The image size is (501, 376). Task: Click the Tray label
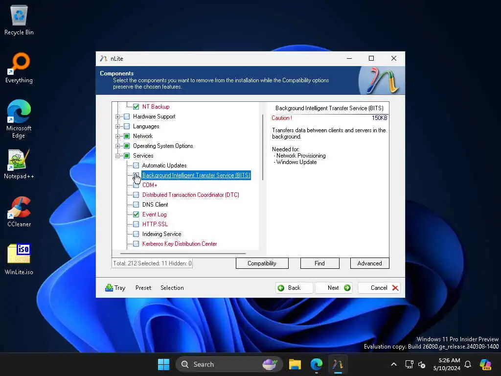tap(120, 288)
